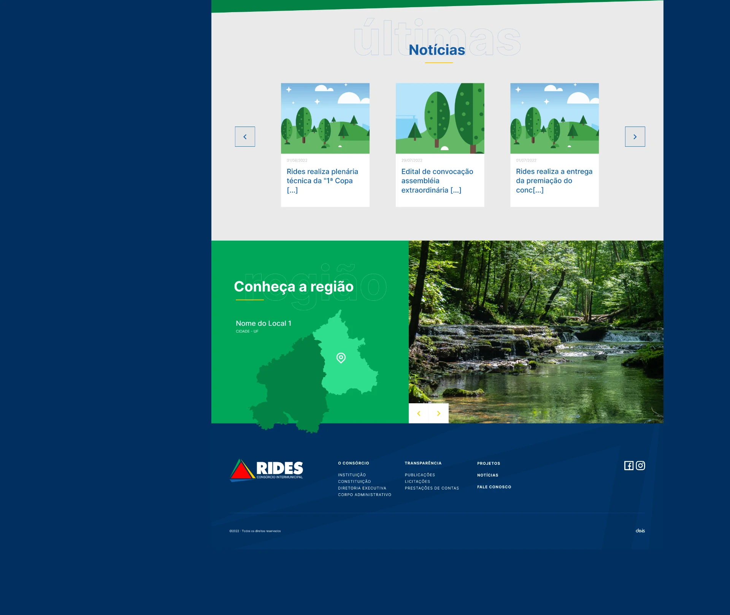
Task: Open Projetos in footer menu
Action: (489, 463)
